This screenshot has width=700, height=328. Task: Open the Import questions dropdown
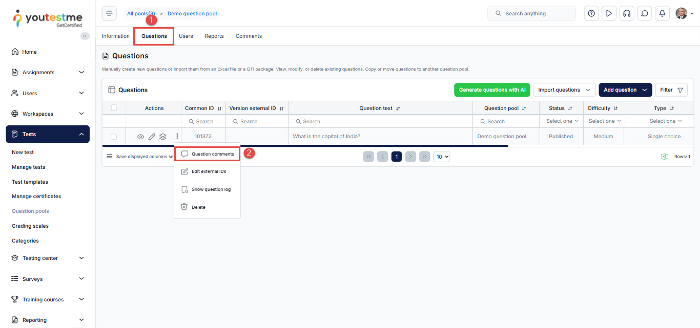pos(564,90)
